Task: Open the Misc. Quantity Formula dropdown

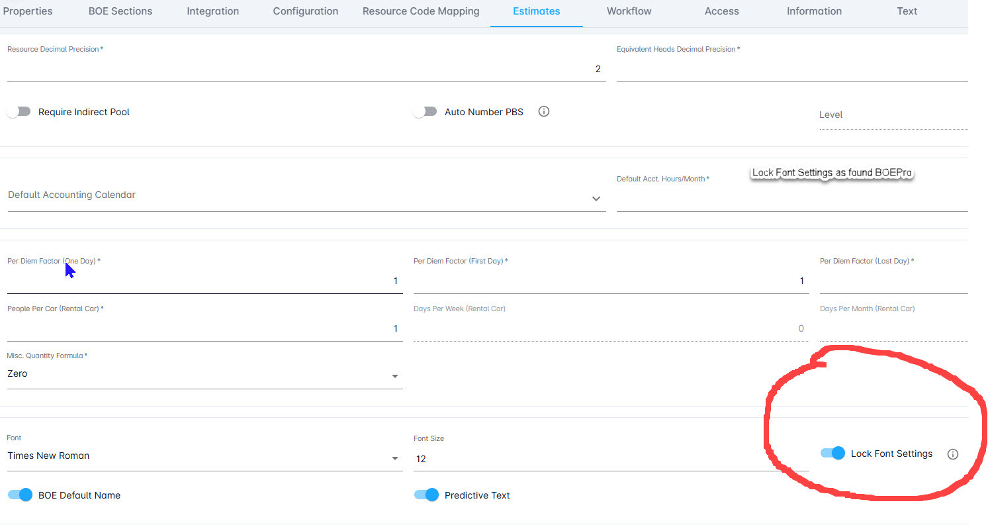Action: point(204,374)
